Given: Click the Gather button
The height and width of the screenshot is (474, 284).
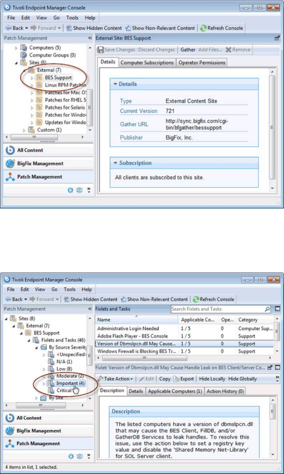Looking at the screenshot, I should [x=188, y=49].
